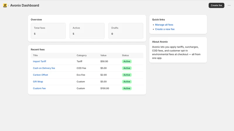Image resolution: width=234 pixels, height=131 pixels.
Task: Click the Avonix app logo icon
Action: pos(5,5)
